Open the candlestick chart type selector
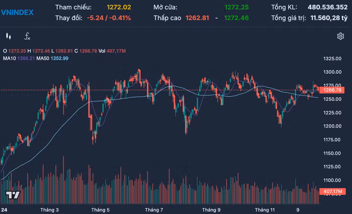352x214 pixels. coord(8,36)
